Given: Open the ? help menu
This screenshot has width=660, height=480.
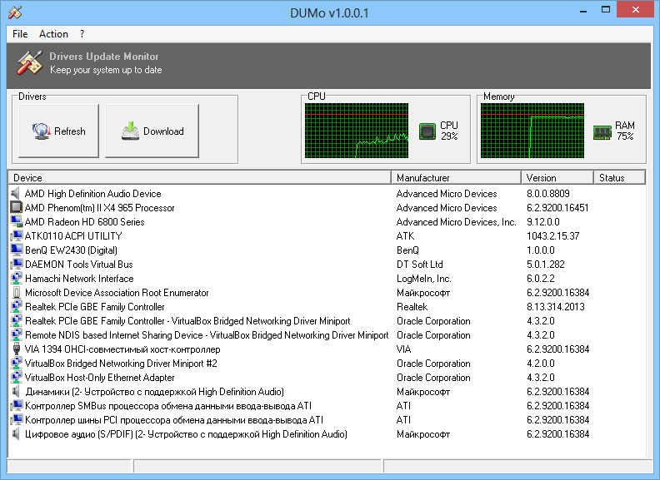Looking at the screenshot, I should click(82, 34).
